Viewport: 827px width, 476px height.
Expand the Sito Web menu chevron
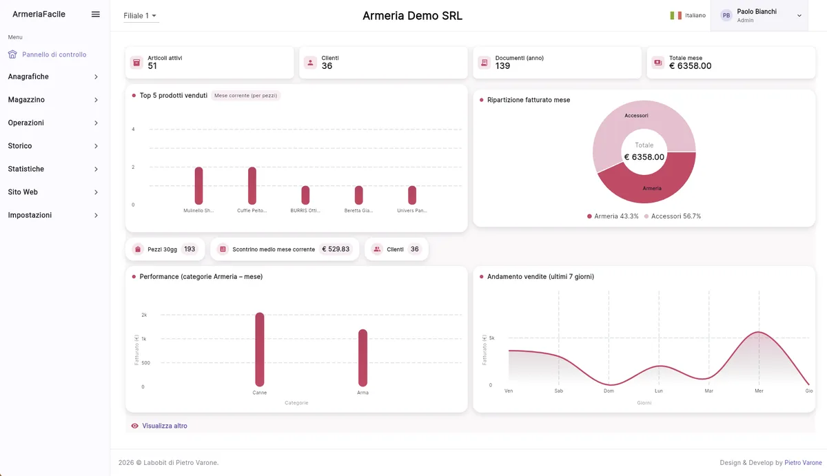coord(96,192)
